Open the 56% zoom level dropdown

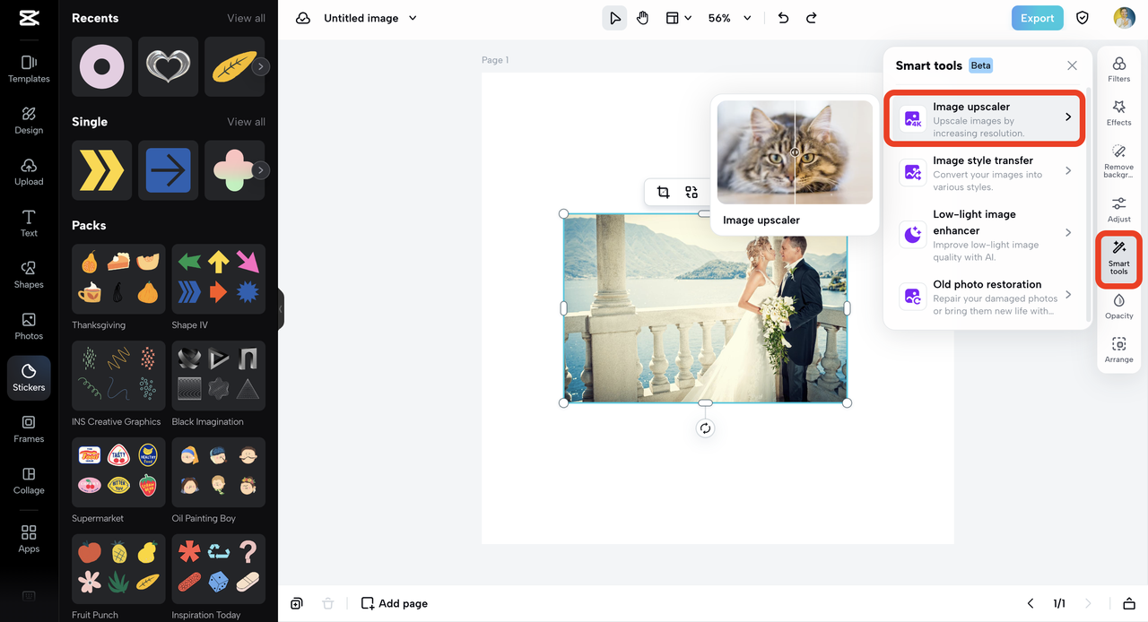(729, 18)
